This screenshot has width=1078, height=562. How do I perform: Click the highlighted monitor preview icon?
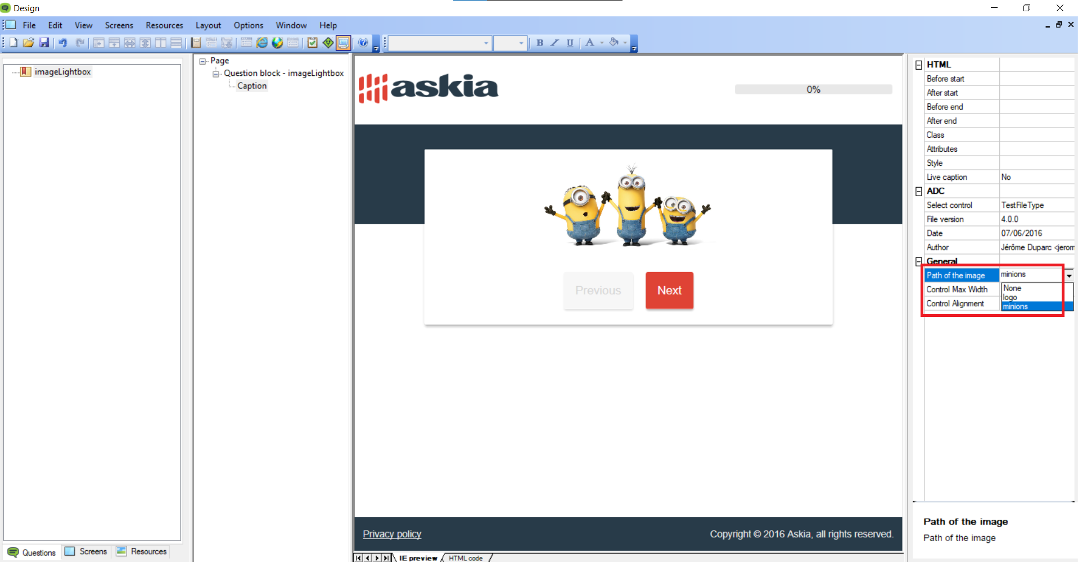point(344,43)
